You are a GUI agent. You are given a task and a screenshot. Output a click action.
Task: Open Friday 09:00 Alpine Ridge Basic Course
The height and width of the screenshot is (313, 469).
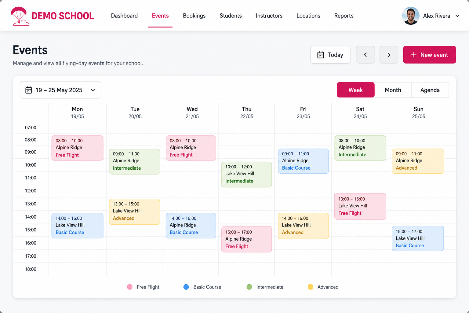point(303,161)
